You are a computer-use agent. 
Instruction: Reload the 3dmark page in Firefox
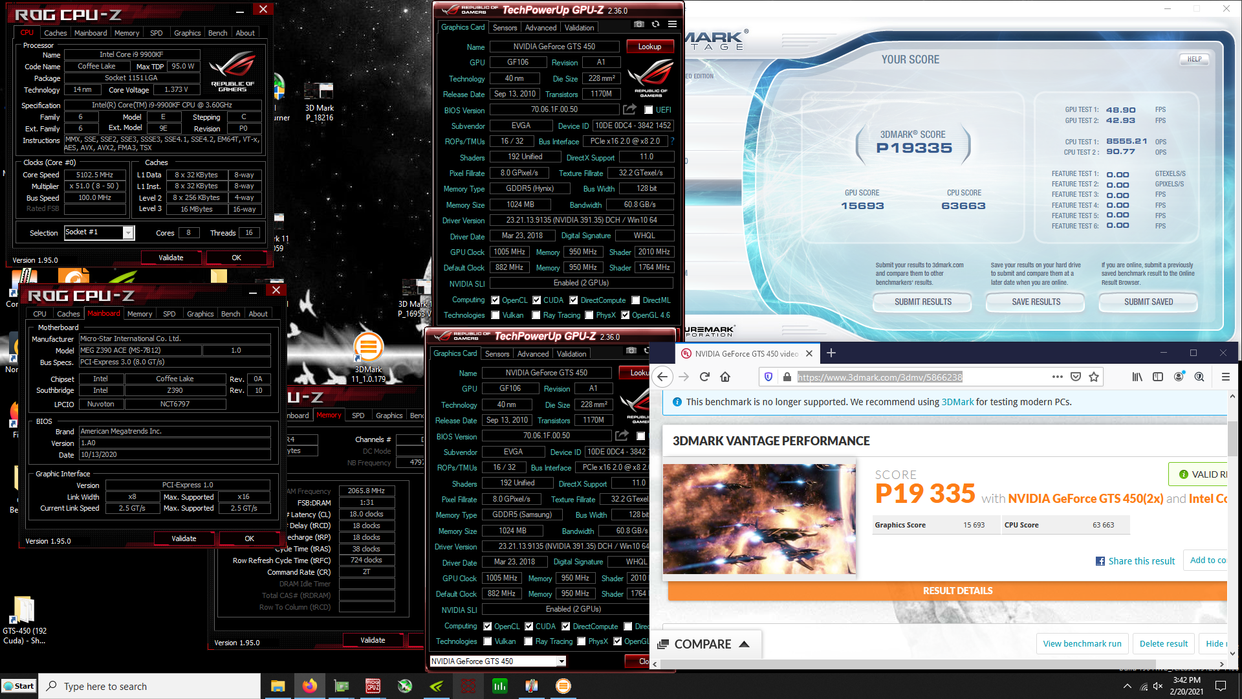click(x=704, y=377)
